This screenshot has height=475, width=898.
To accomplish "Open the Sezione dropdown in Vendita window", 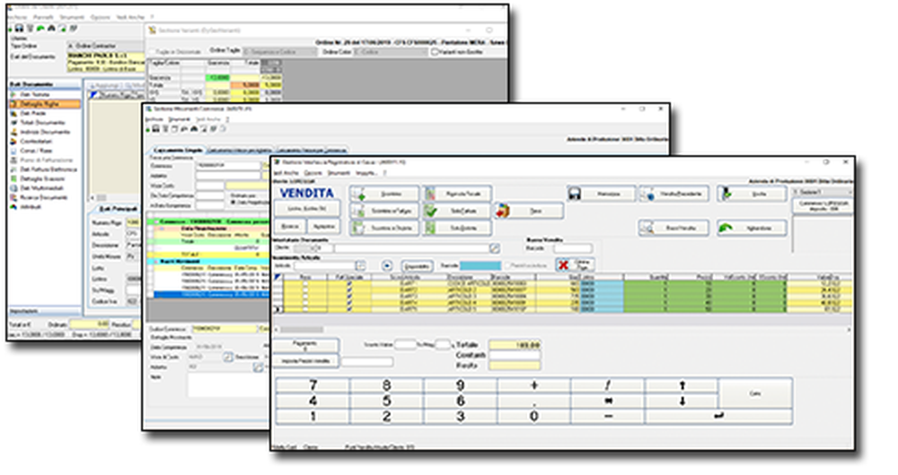I will click(x=823, y=192).
